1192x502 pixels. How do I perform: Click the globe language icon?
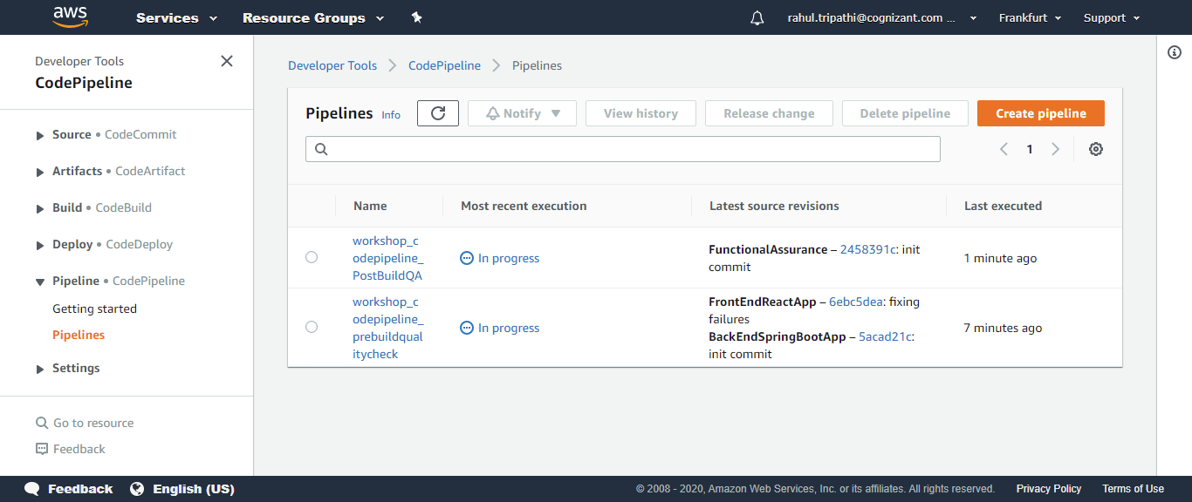(137, 489)
